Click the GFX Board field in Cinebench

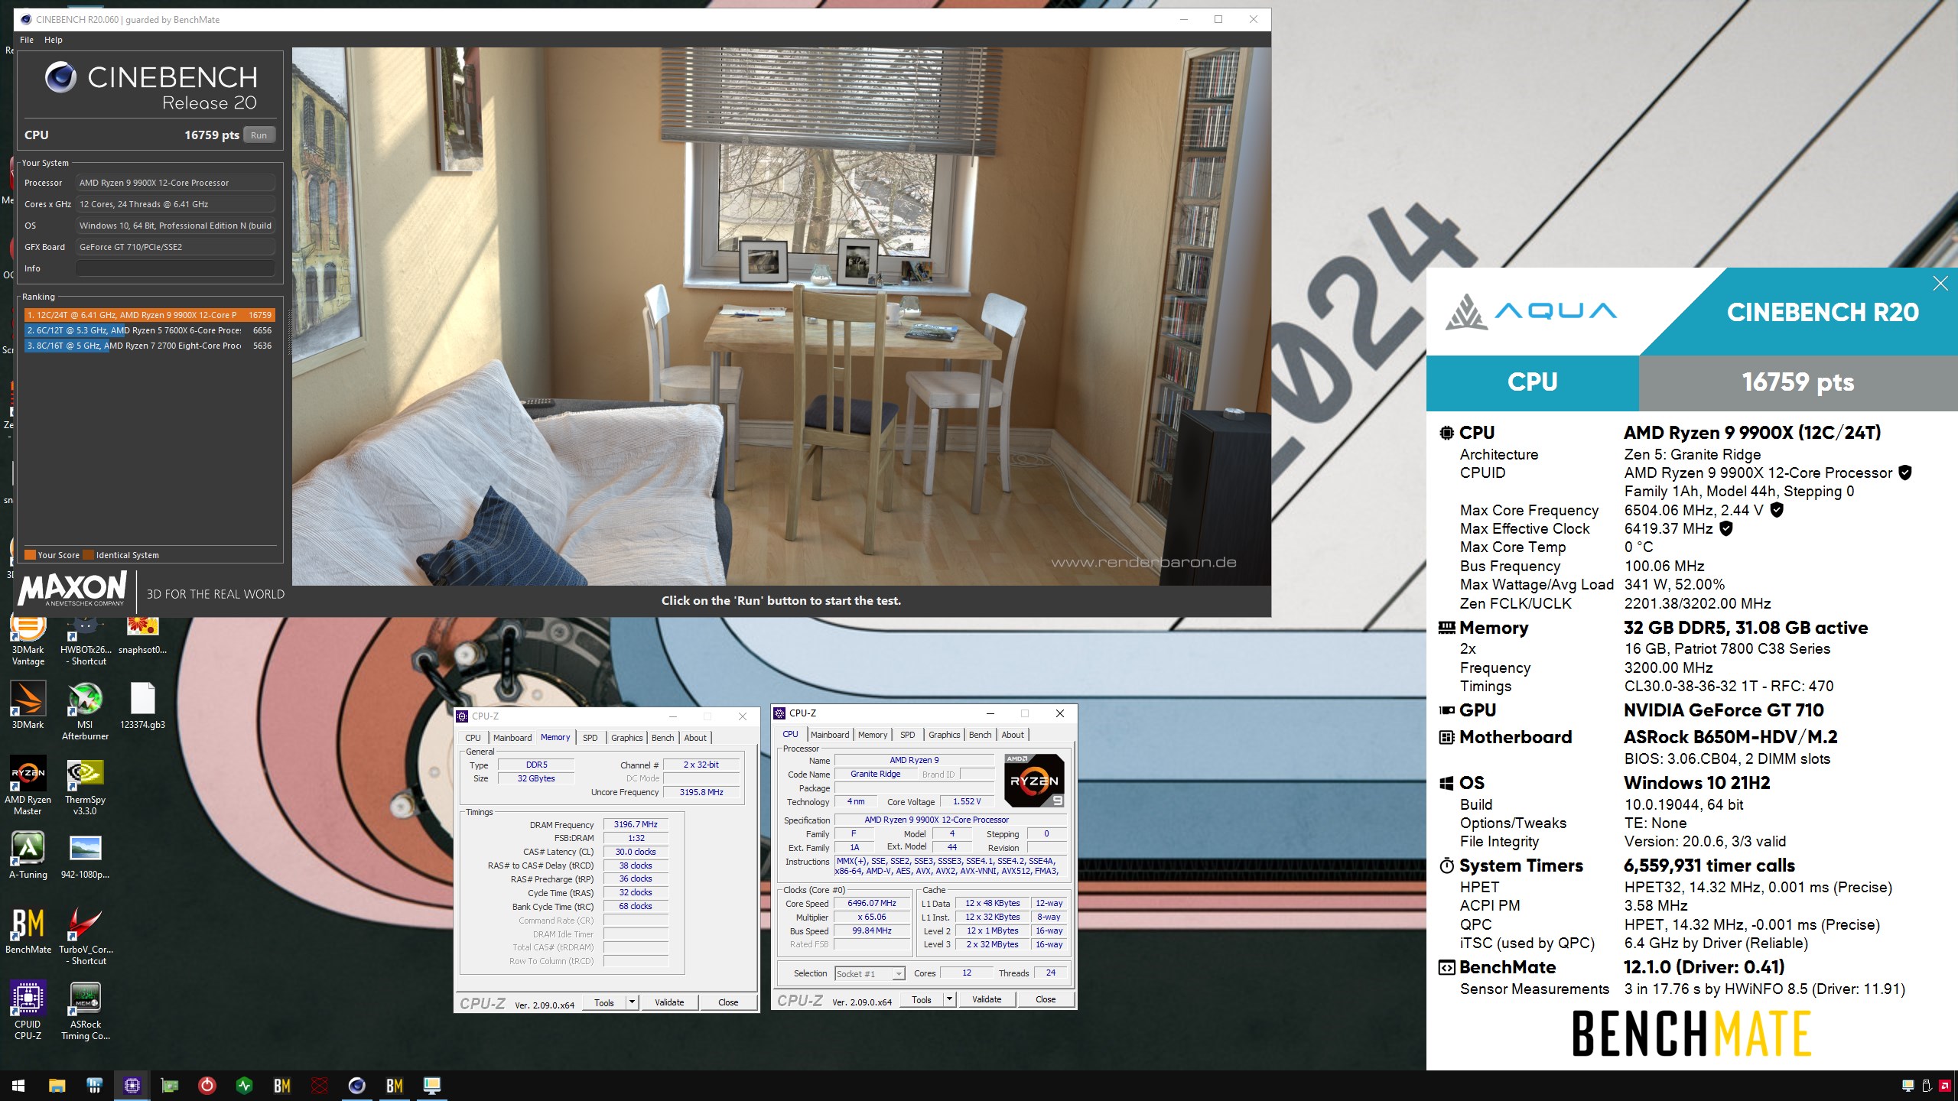point(175,247)
